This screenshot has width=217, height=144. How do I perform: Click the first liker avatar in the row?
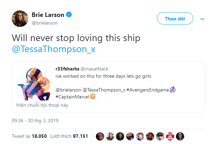click(99, 136)
